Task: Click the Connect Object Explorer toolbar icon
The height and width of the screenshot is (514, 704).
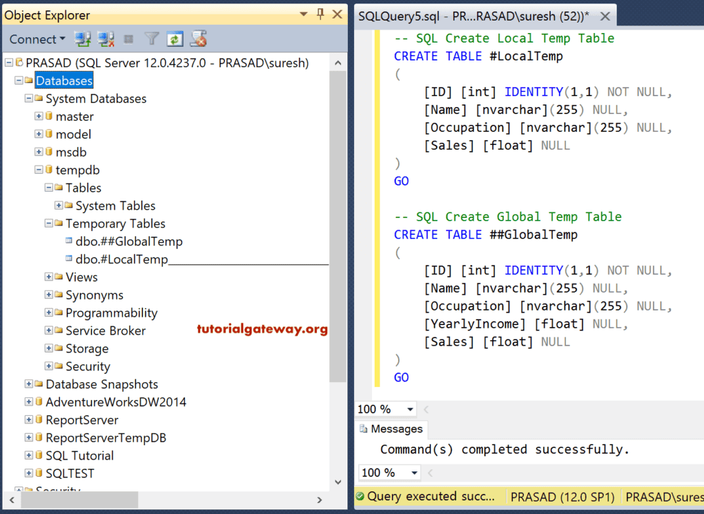Action: tap(82, 39)
